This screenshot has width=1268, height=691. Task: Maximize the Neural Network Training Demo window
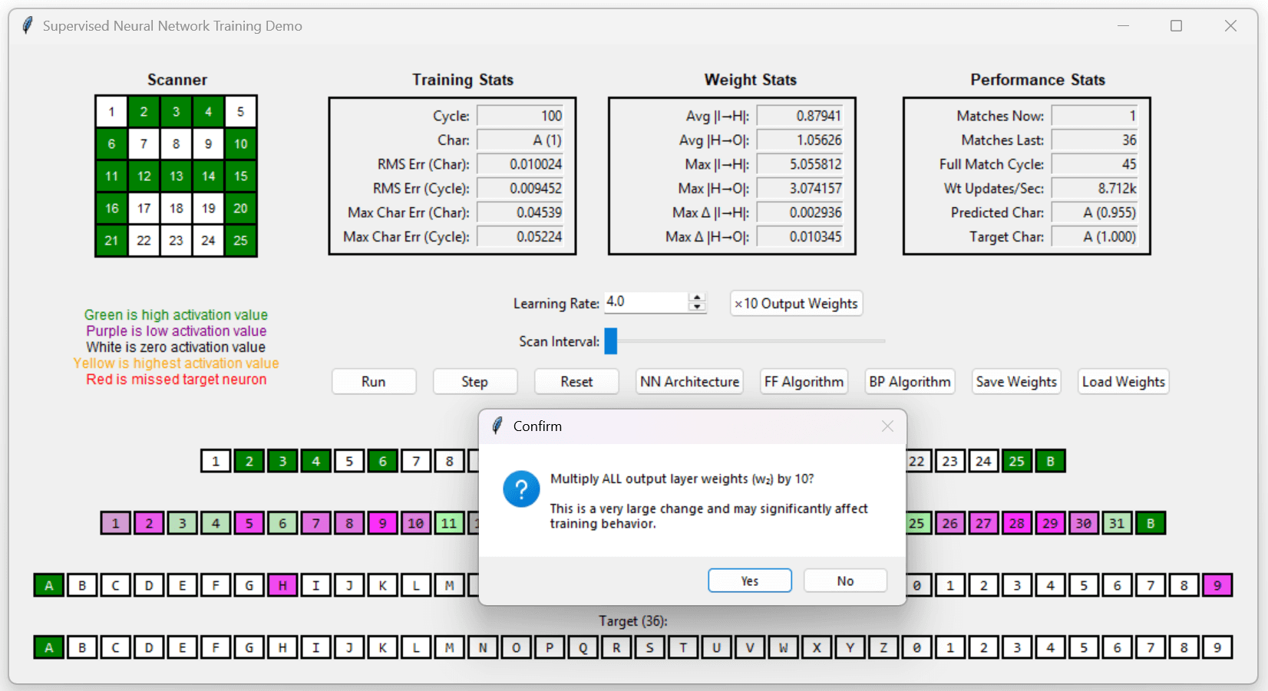tap(1176, 25)
